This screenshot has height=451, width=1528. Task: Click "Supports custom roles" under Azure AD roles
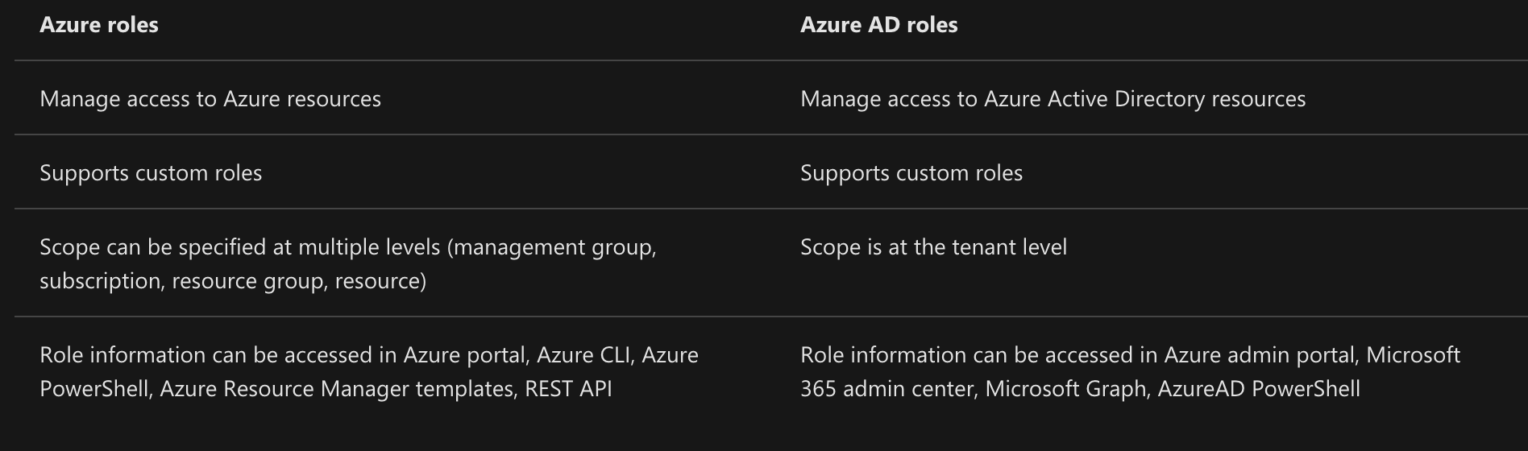(x=911, y=173)
